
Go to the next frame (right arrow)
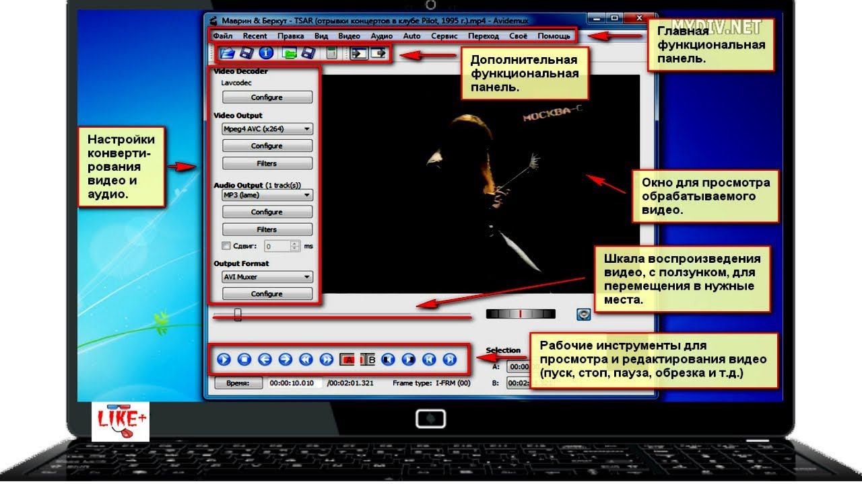285,360
